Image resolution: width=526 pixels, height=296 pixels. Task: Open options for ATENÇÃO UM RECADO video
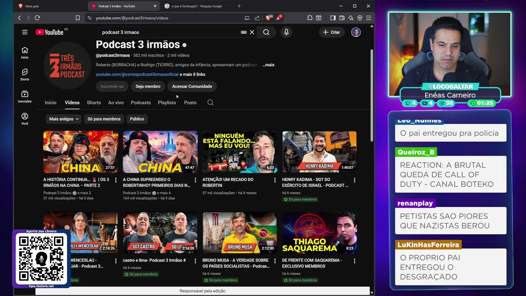click(275, 180)
